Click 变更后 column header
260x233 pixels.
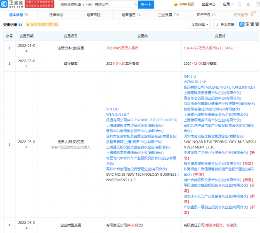point(220,36)
